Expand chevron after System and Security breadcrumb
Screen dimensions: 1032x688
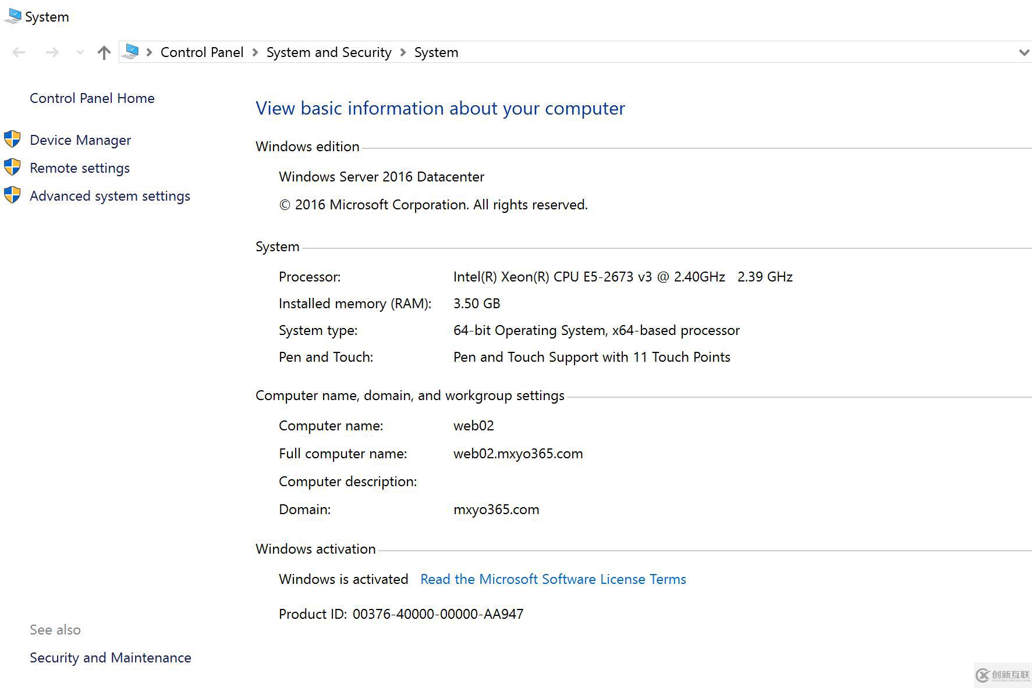point(403,52)
